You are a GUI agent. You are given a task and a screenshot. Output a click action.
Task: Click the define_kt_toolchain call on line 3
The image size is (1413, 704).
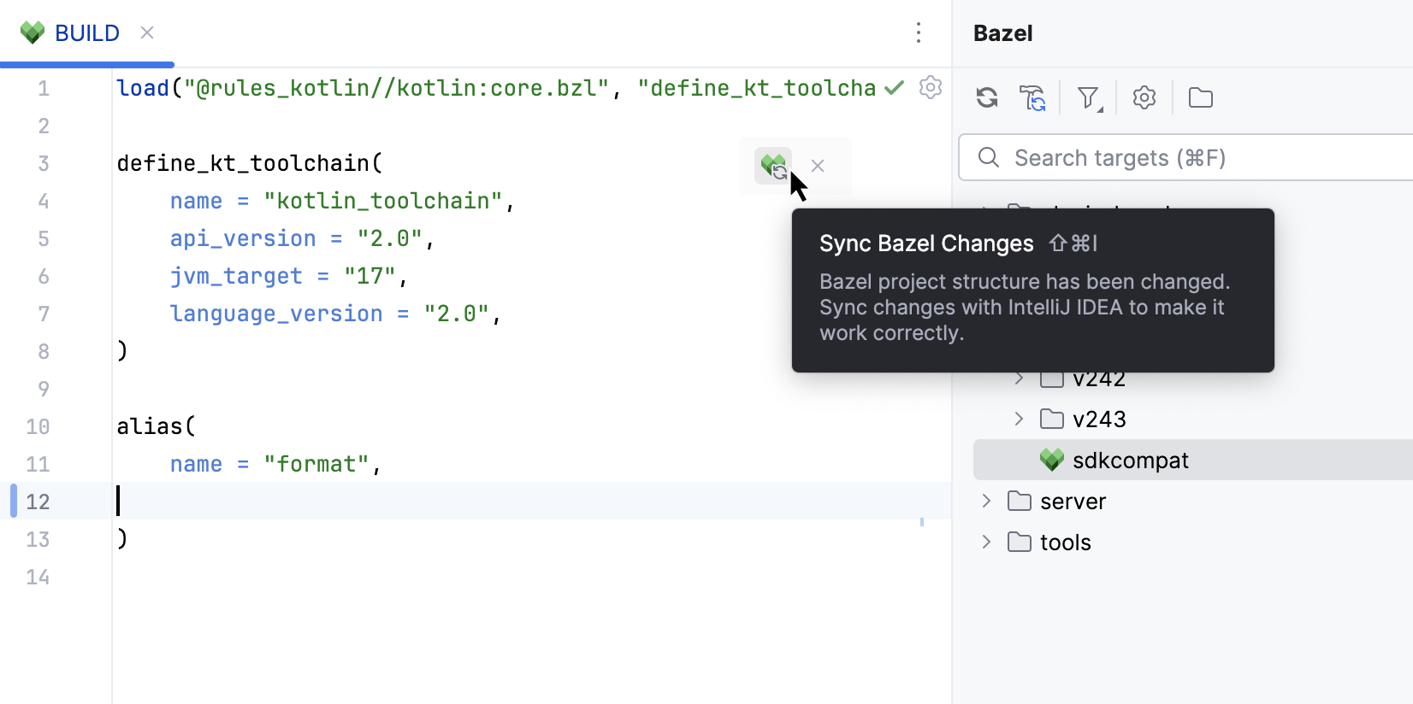pyautogui.click(x=244, y=163)
